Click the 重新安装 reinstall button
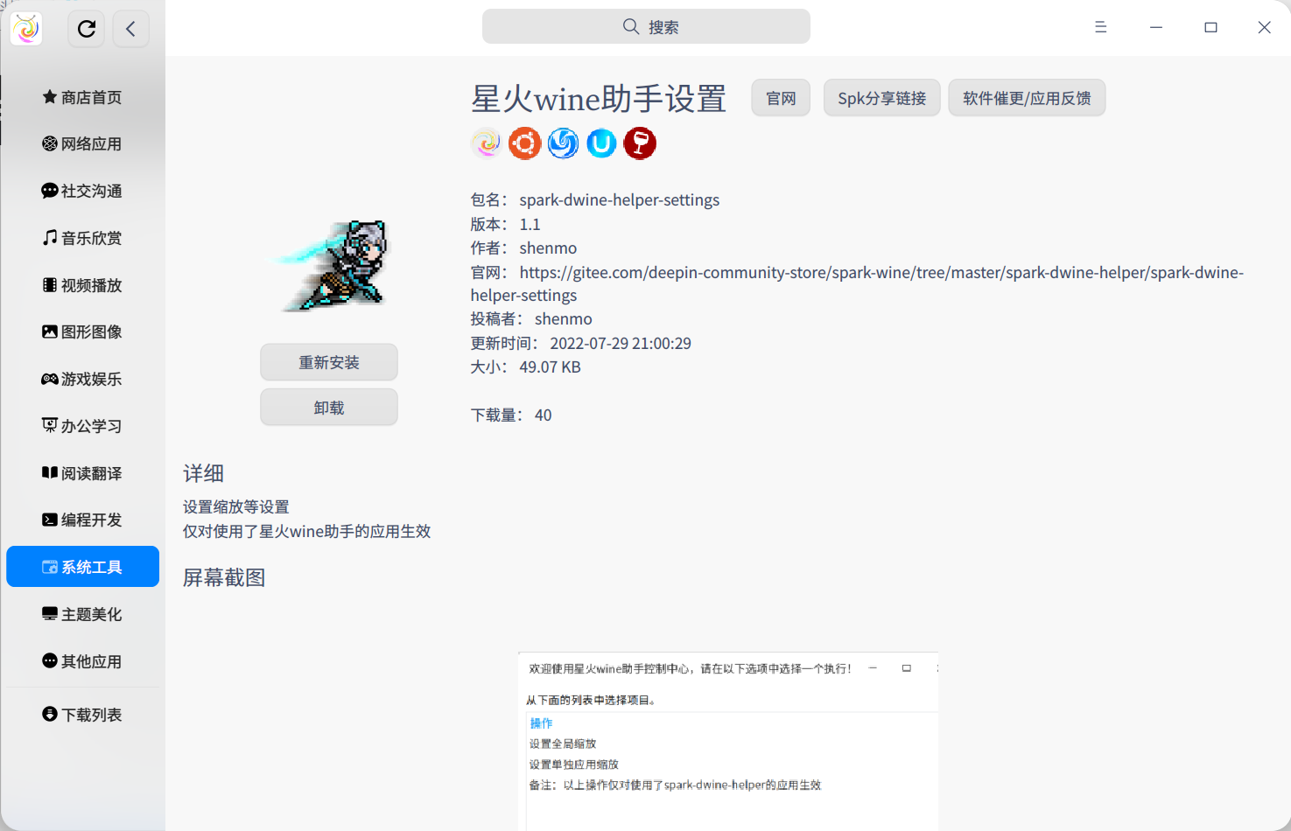The width and height of the screenshot is (1291, 831). click(328, 361)
